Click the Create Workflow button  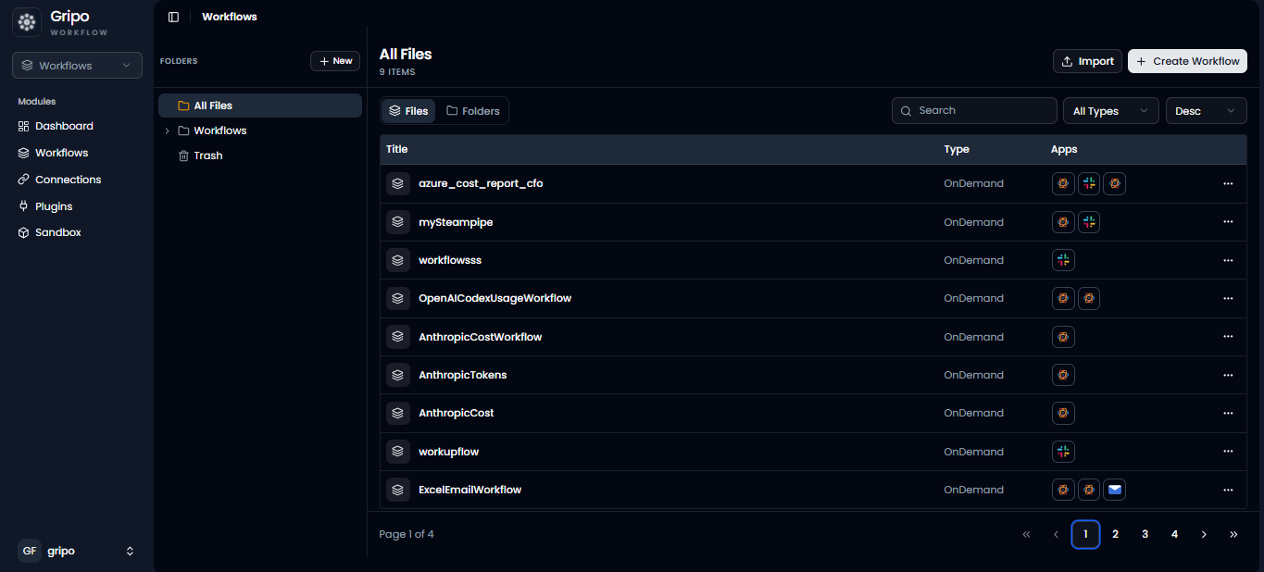click(x=1187, y=61)
